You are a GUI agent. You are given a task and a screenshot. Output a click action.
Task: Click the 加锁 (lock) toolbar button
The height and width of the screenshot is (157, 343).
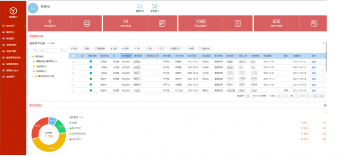(114, 48)
